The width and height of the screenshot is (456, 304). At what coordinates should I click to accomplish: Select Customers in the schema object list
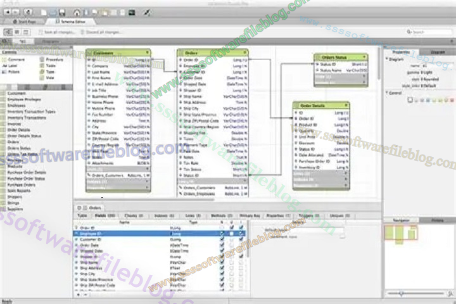(16, 93)
